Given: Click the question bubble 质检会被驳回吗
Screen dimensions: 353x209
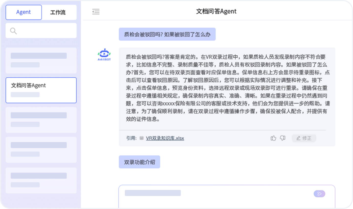Looking at the screenshot, I should click(167, 34).
